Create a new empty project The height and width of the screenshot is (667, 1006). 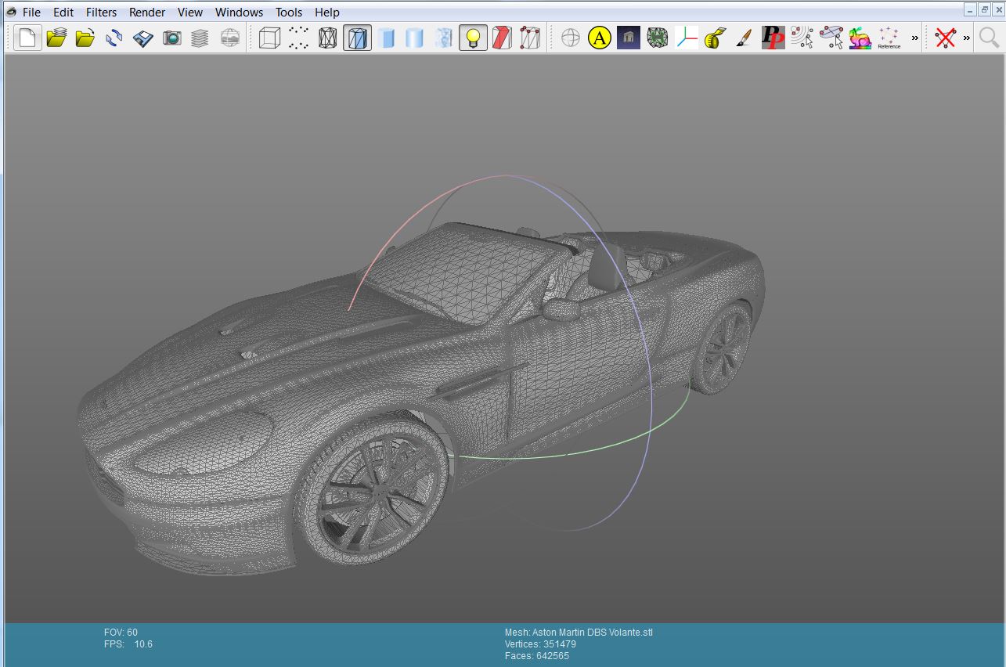coord(27,38)
